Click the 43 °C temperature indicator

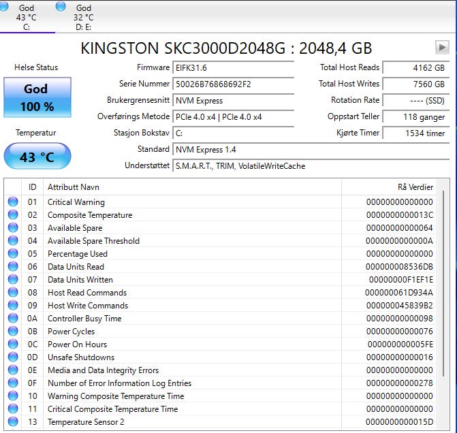tap(37, 157)
